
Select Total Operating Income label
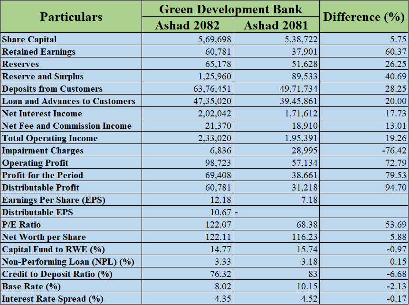tap(50, 138)
